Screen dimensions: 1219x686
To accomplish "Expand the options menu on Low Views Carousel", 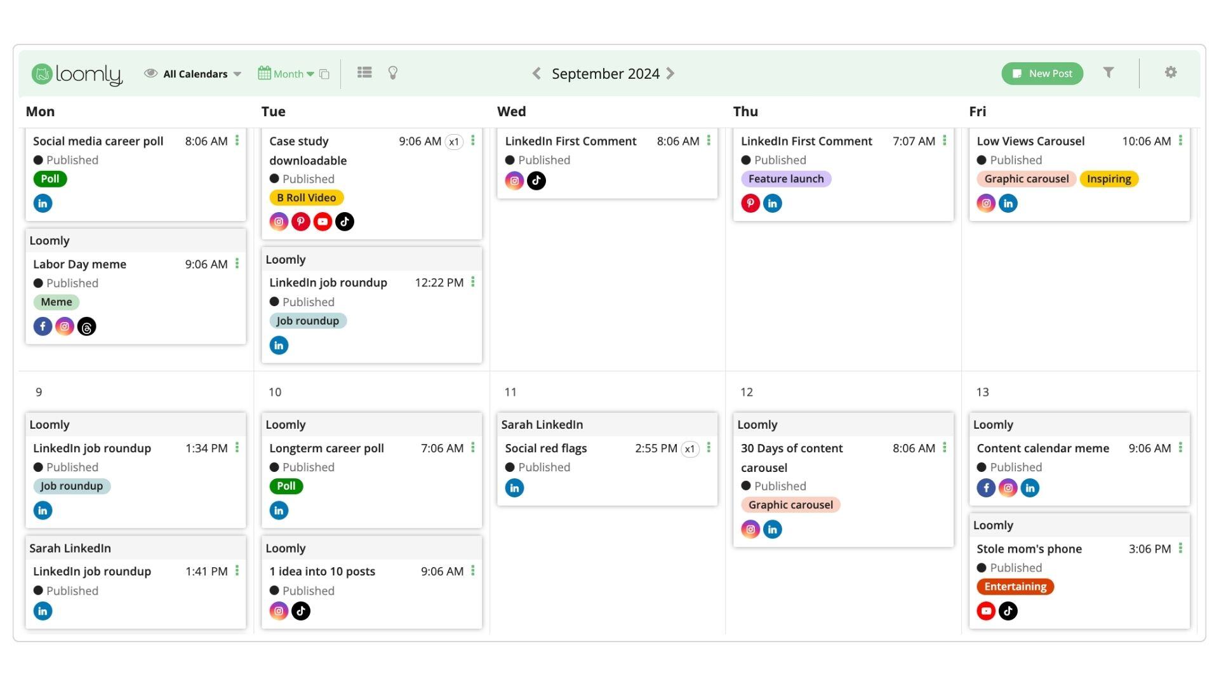I will [x=1182, y=141].
